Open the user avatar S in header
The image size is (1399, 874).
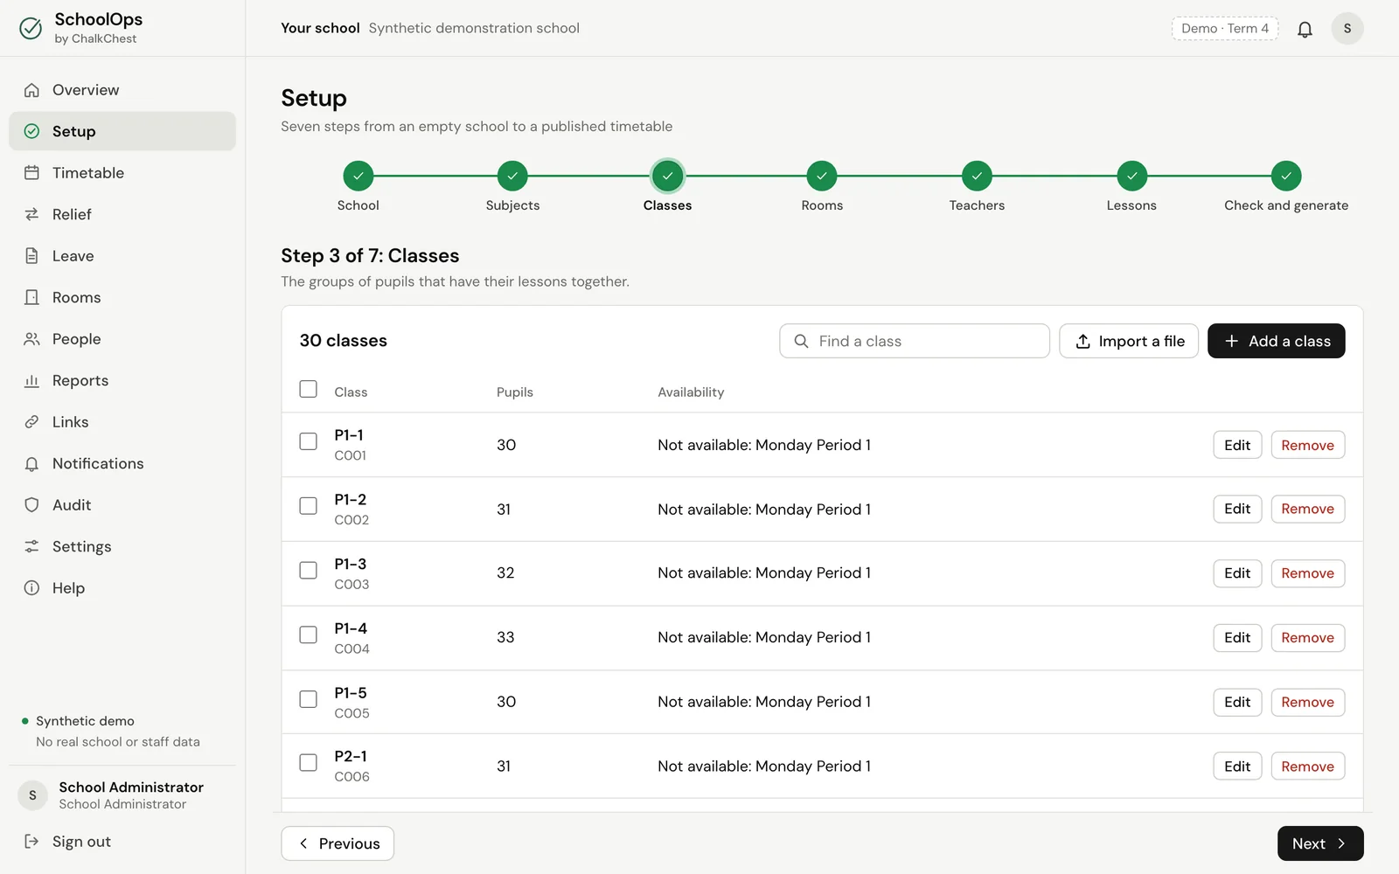coord(1347,29)
